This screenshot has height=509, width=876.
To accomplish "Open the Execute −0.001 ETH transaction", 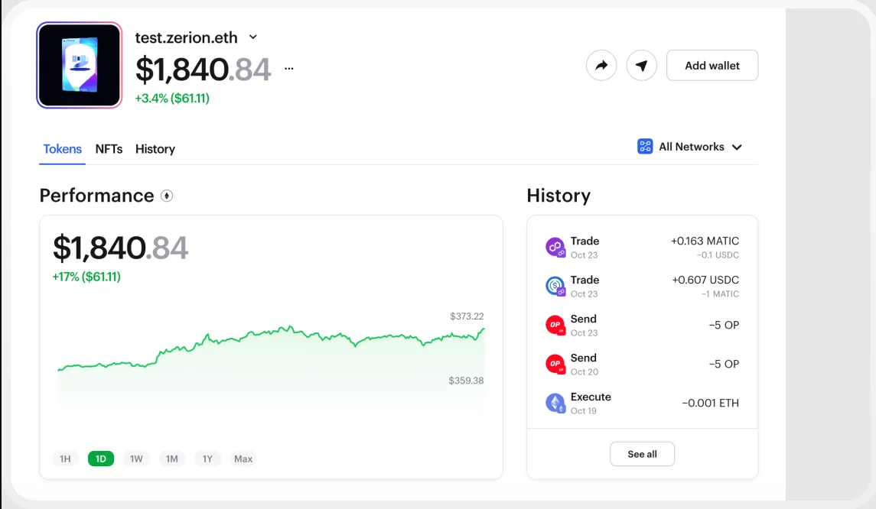I will click(643, 403).
